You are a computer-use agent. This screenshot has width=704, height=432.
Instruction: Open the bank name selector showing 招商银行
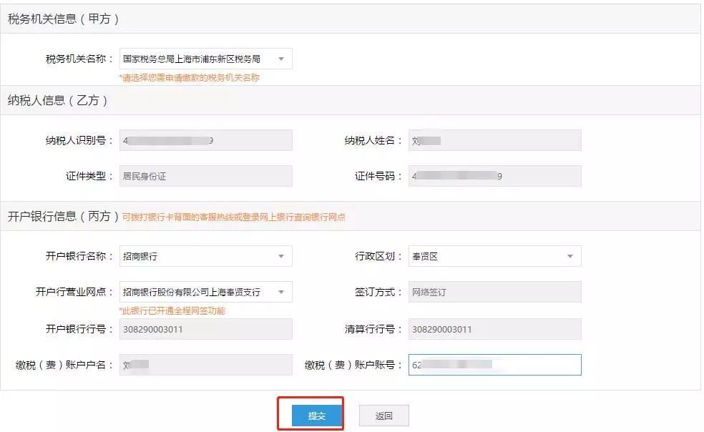[200, 255]
